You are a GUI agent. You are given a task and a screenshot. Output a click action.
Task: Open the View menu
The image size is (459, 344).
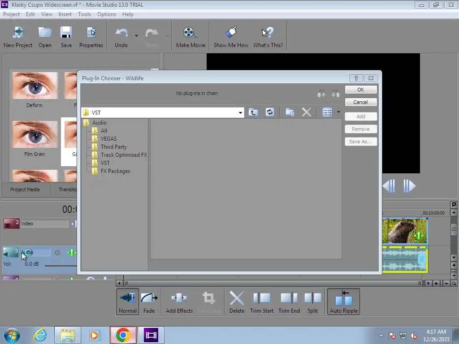coord(47,14)
